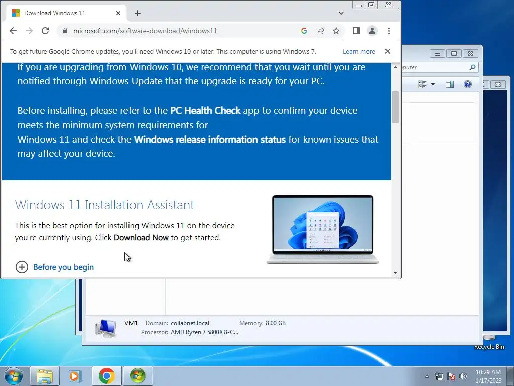Screen dimensions: 514x386
Task: Click the 8.00 GB memory value
Action: [276, 323]
